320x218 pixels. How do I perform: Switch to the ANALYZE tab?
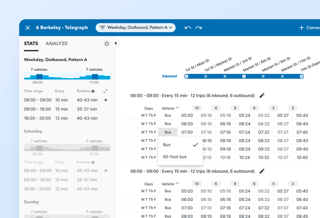click(x=57, y=43)
